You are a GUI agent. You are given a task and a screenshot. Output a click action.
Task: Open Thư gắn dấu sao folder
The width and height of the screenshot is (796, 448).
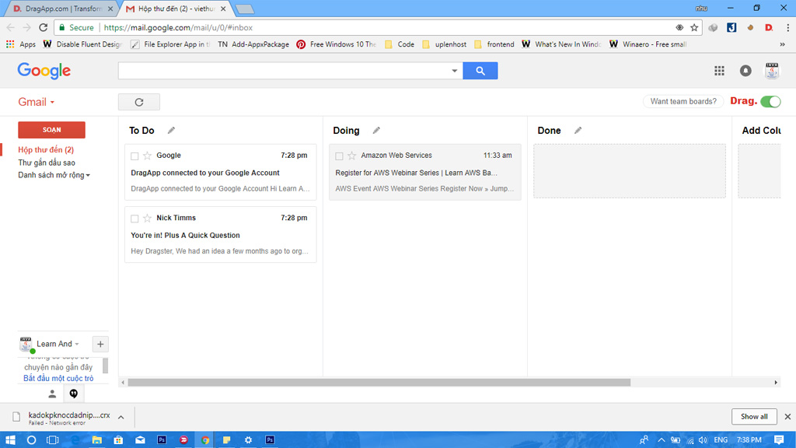coord(47,163)
